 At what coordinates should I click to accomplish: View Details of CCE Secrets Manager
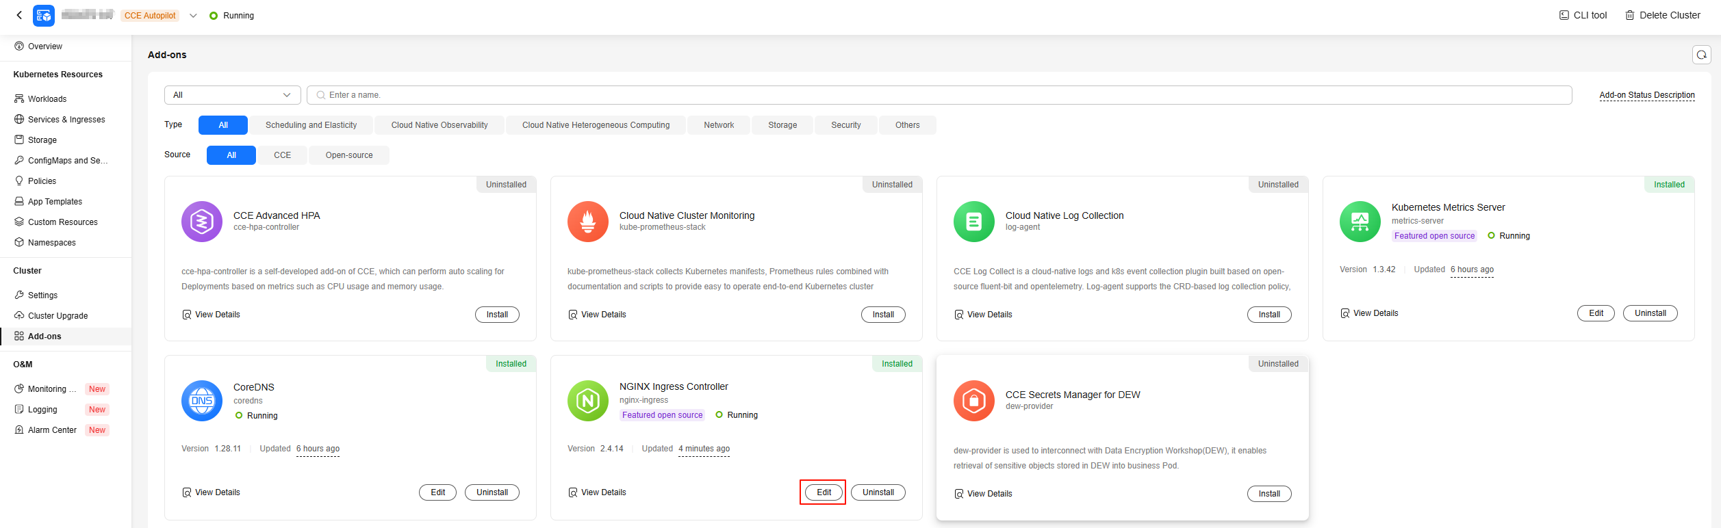(x=984, y=494)
